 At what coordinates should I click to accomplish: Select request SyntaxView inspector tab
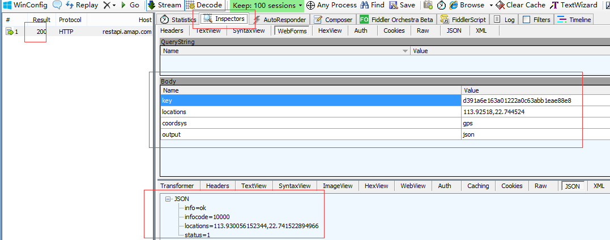point(249,30)
